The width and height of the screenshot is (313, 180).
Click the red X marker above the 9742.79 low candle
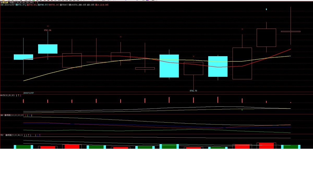[194, 56]
